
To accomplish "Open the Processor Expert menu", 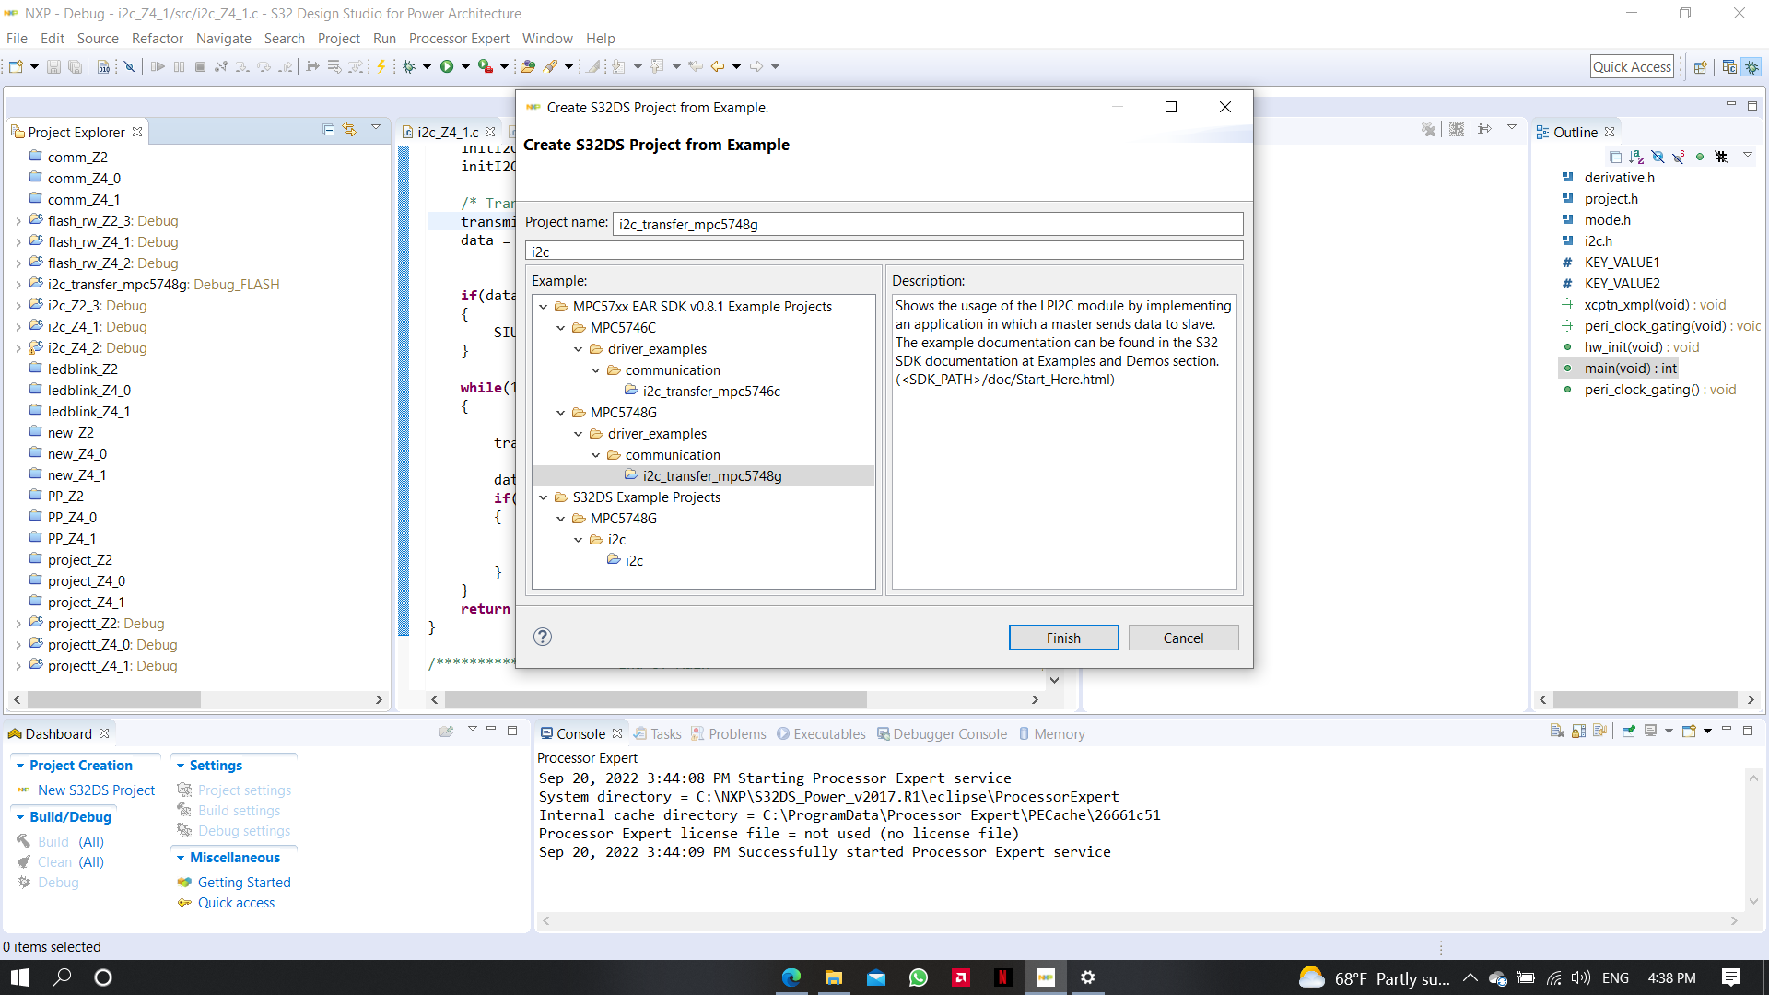I will tap(458, 39).
